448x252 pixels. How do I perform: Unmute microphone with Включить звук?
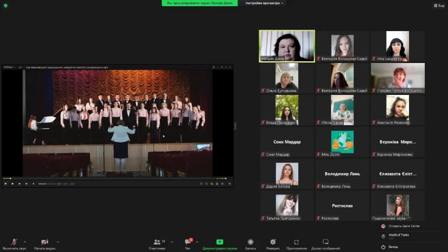pos(14,242)
